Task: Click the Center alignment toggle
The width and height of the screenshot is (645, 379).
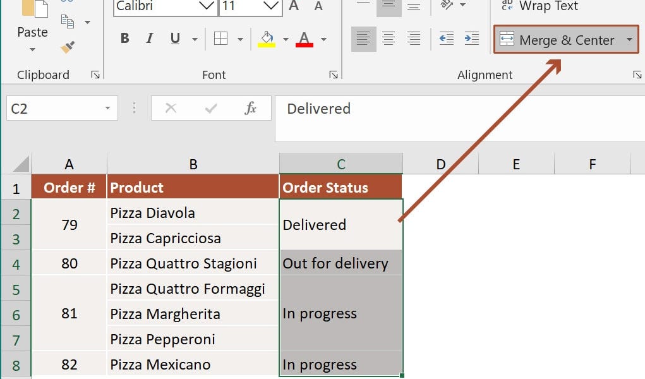Action: (x=389, y=38)
